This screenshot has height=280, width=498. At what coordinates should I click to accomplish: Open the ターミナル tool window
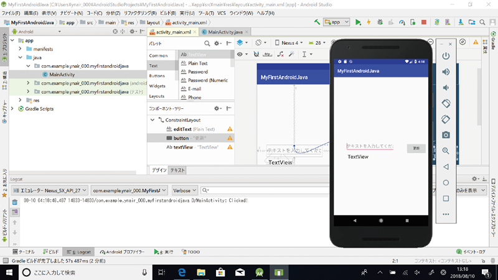pyautogui.click(x=24, y=252)
